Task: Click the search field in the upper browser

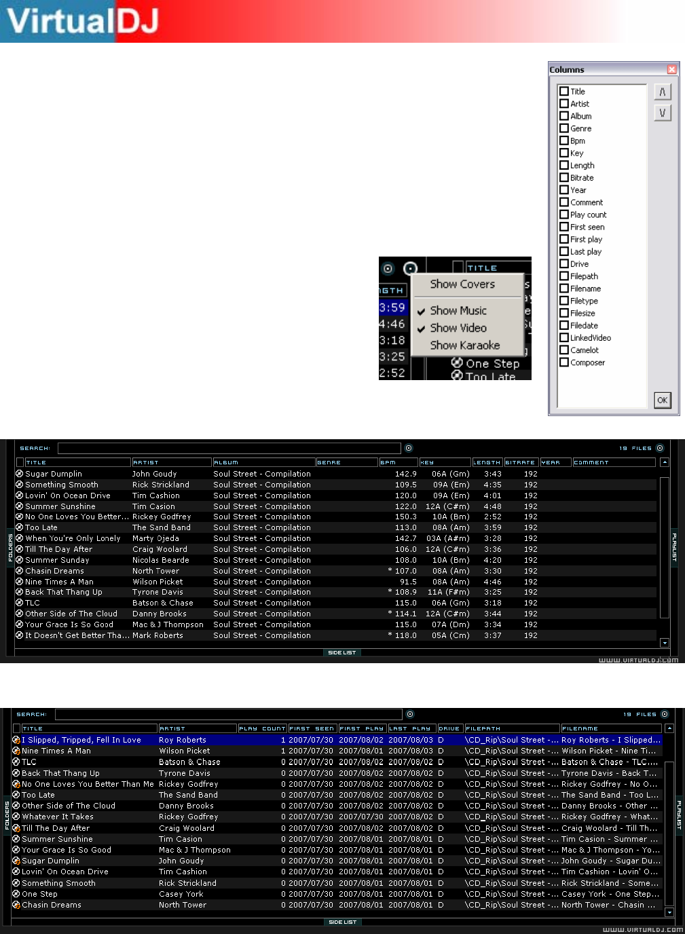Action: (229, 448)
